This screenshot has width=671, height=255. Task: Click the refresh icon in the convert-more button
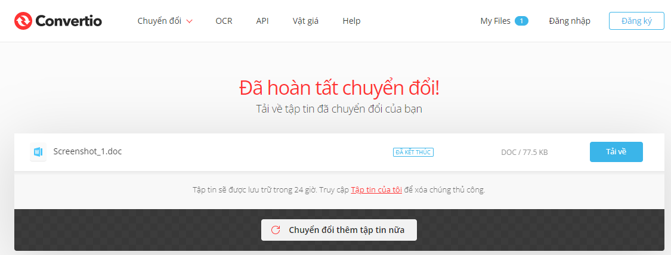pos(276,230)
